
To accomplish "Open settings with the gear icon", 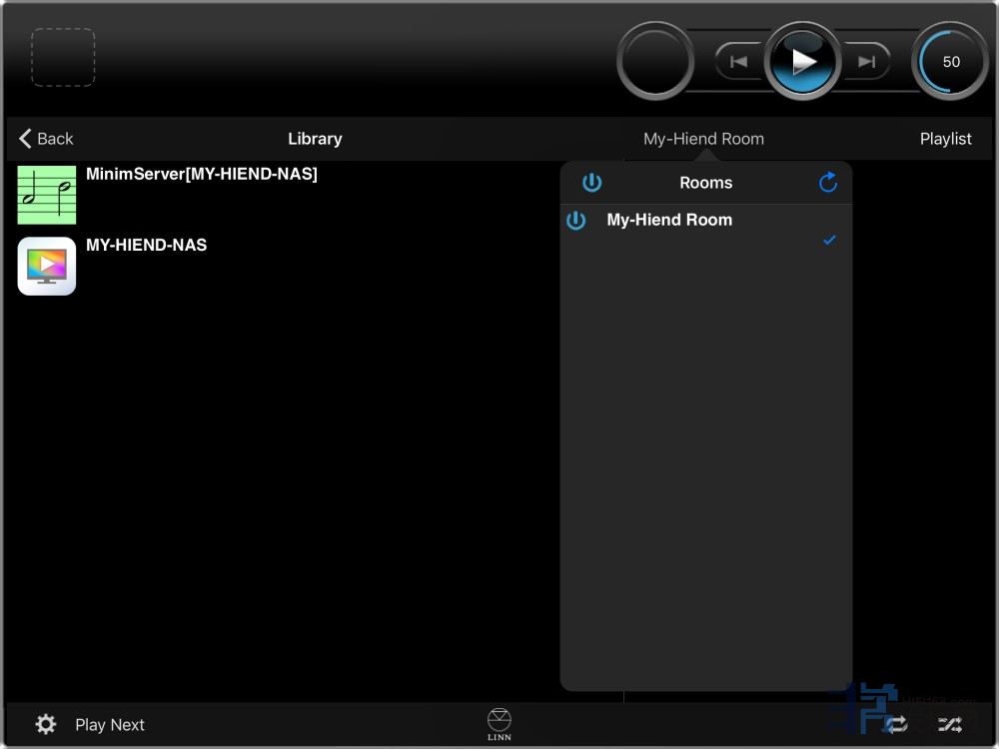I will pyautogui.click(x=46, y=725).
